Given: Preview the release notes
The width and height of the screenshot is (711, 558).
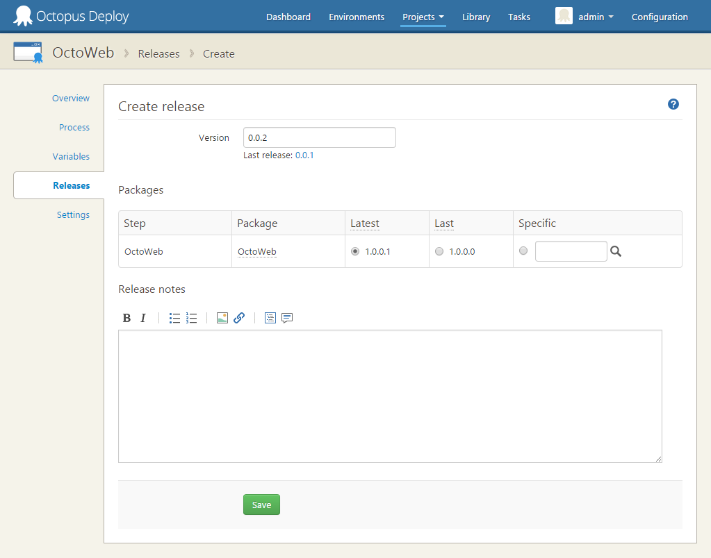Looking at the screenshot, I should [x=287, y=318].
